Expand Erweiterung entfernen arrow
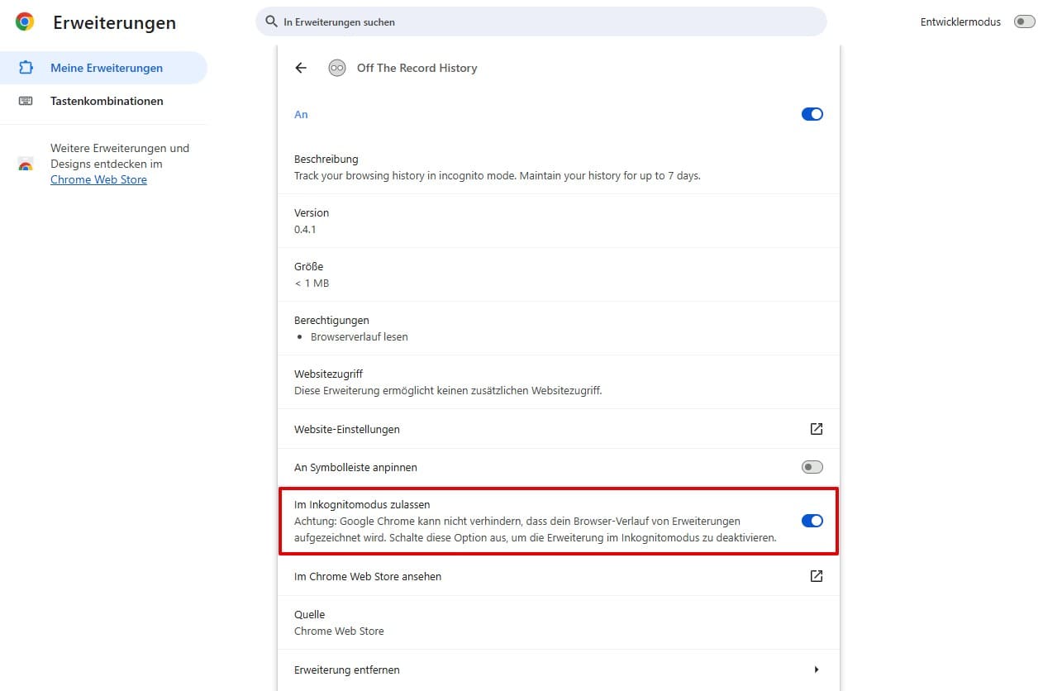The width and height of the screenshot is (1043, 691). coord(817,670)
